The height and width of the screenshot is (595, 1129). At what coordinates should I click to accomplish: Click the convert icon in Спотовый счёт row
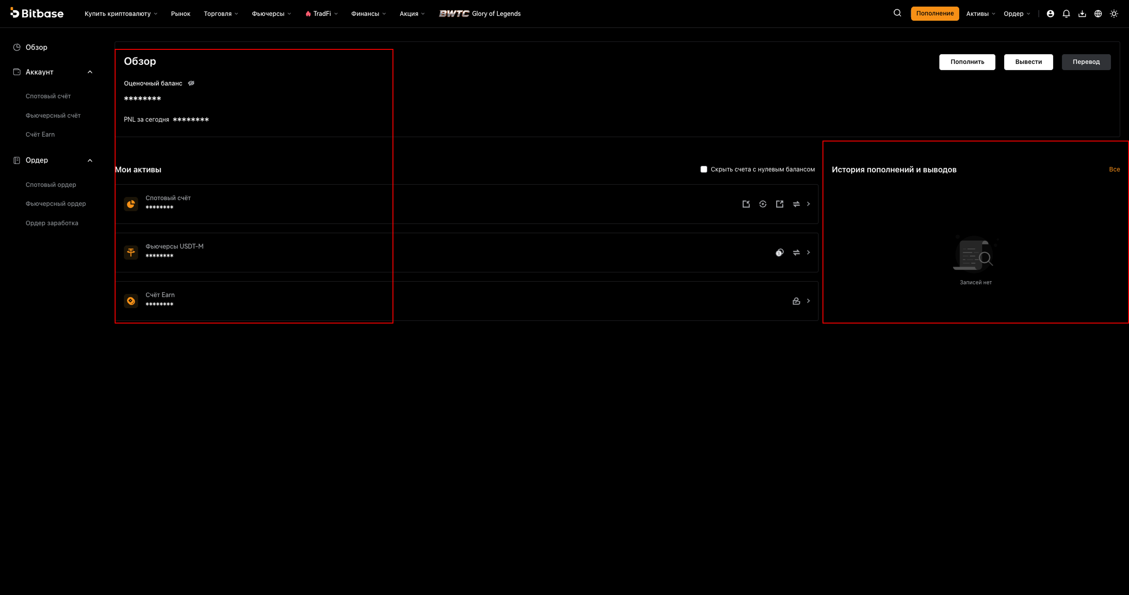pos(763,204)
